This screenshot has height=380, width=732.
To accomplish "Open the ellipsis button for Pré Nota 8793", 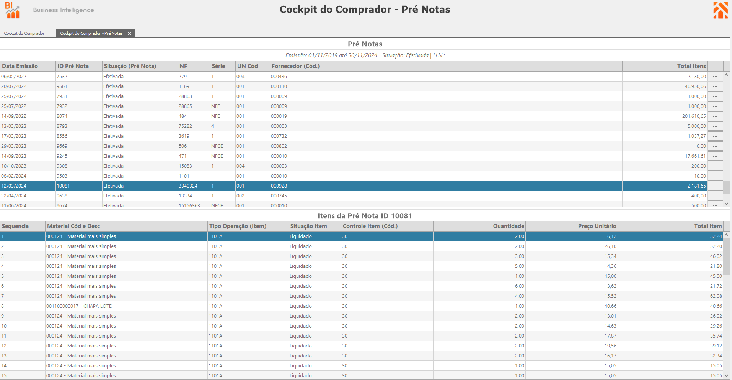I will [715, 126].
